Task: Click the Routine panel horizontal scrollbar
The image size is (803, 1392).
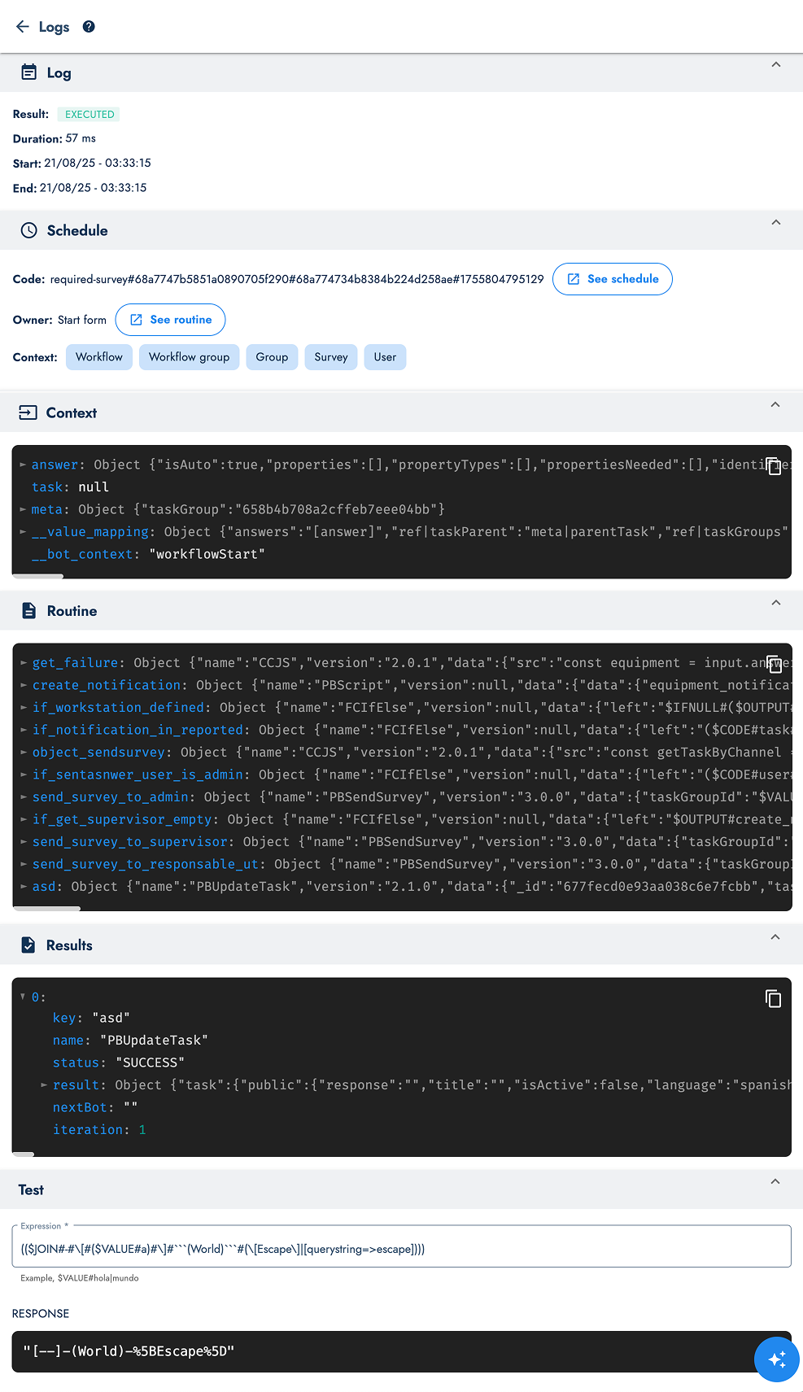Action: coord(46,908)
